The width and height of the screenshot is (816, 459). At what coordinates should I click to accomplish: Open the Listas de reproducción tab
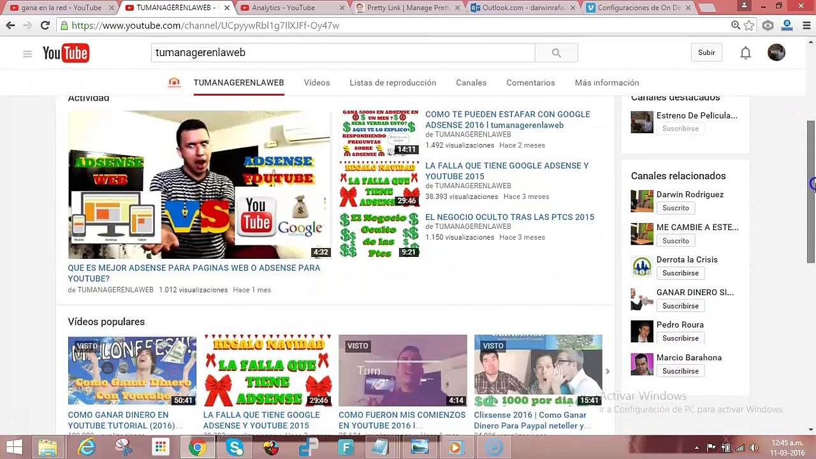pyautogui.click(x=393, y=82)
